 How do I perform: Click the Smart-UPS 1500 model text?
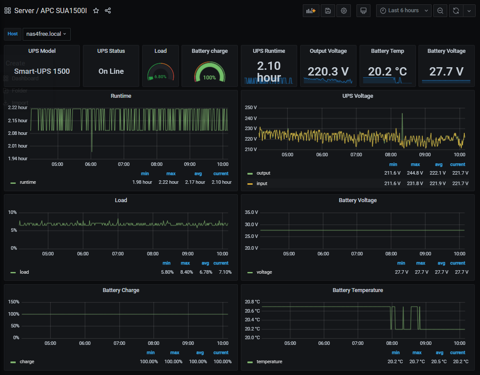tap(42, 72)
